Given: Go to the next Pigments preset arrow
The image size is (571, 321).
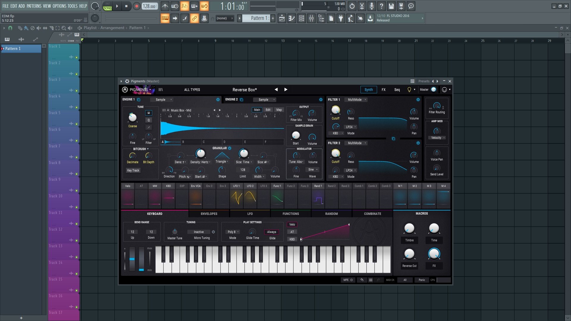Looking at the screenshot, I should [x=286, y=89].
